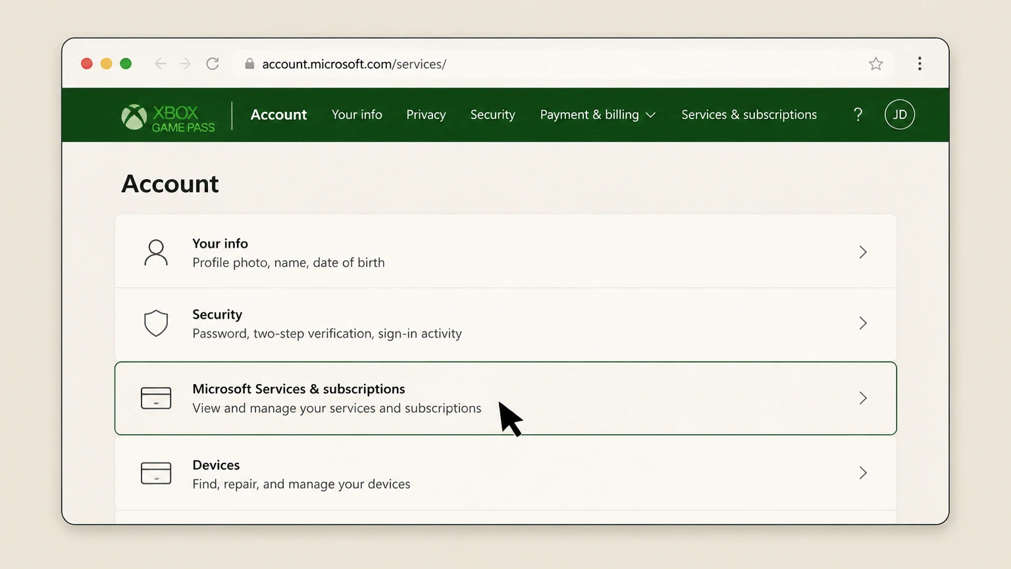Open the Devices card title
This screenshot has height=569, width=1011.
[x=216, y=465]
